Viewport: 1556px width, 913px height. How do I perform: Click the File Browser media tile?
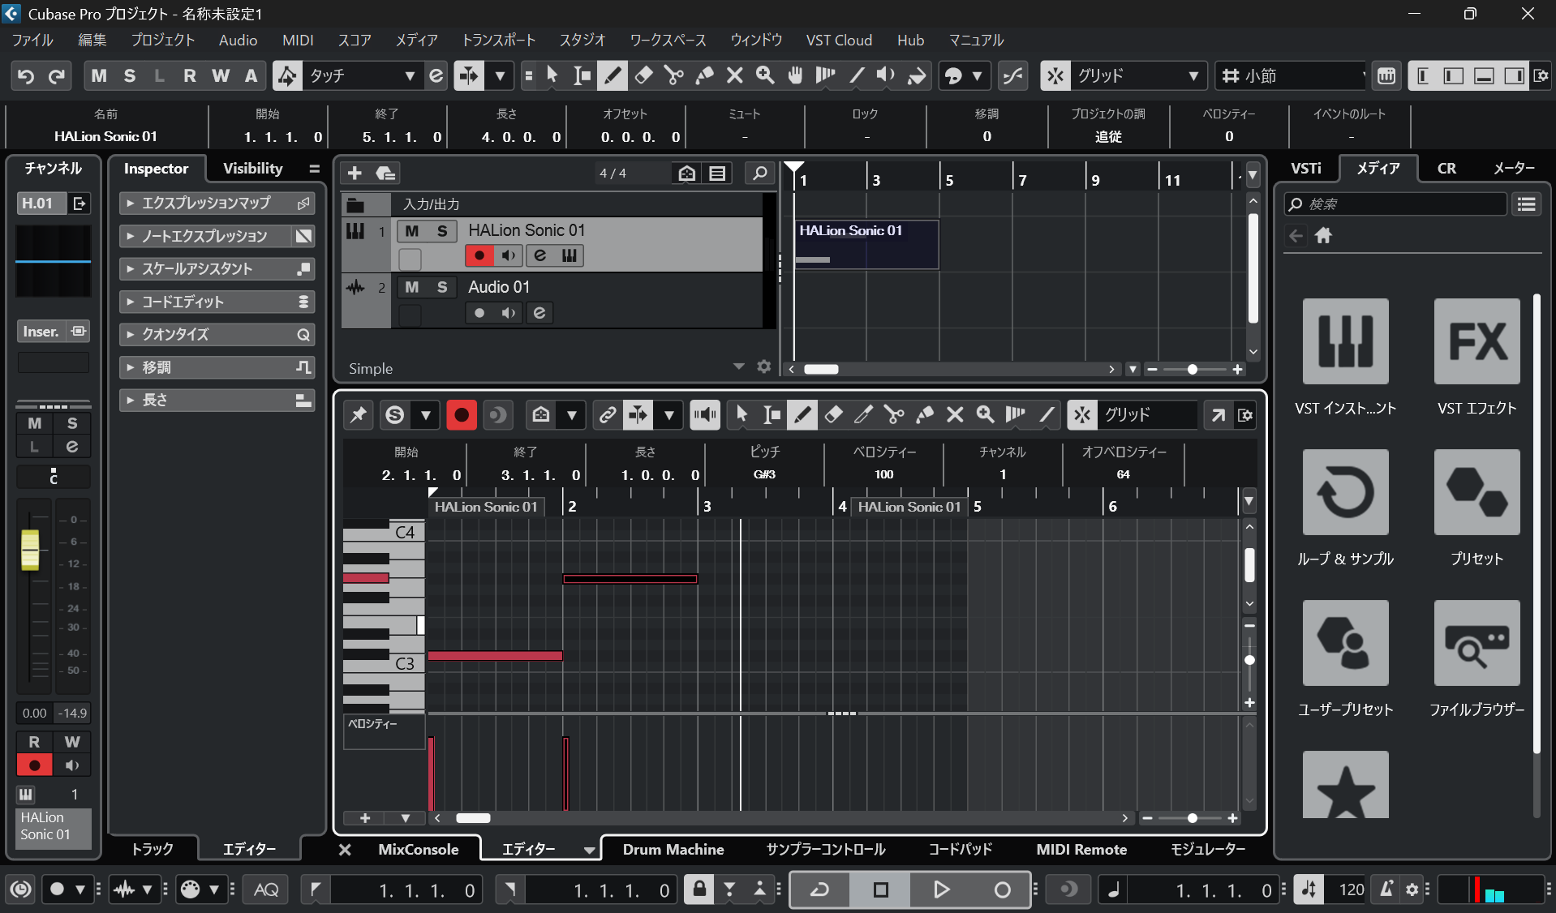tap(1476, 643)
